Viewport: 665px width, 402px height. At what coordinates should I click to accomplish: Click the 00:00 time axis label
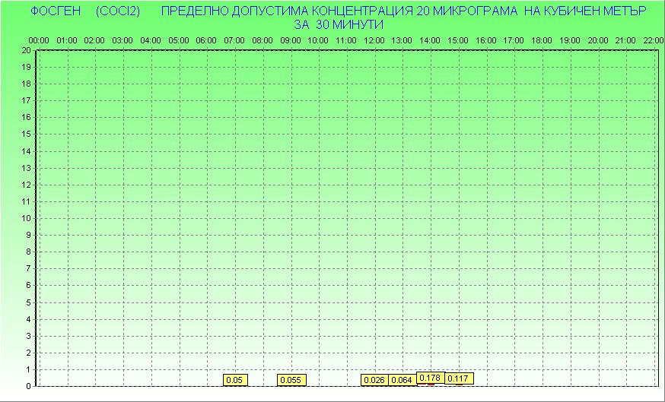point(39,41)
